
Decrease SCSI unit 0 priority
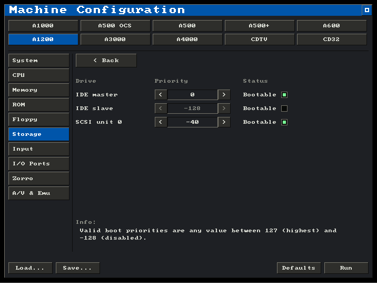[x=161, y=122]
